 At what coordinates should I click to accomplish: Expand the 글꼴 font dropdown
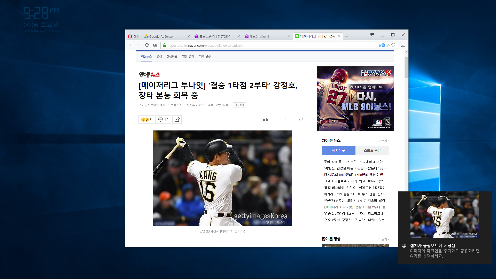click(267, 119)
